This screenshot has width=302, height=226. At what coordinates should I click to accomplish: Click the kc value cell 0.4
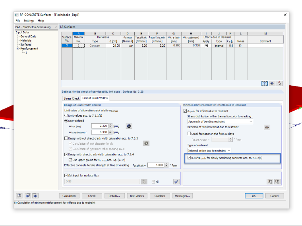click(x=230, y=46)
